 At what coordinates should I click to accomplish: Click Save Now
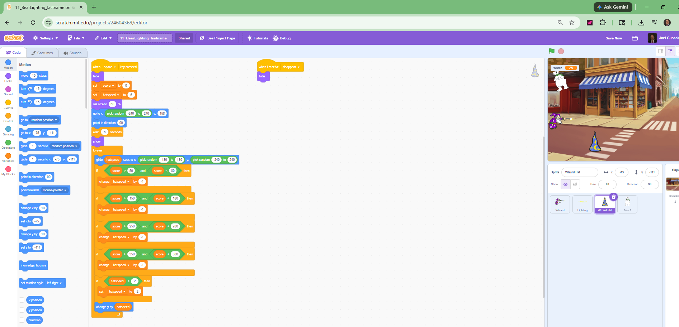(614, 38)
